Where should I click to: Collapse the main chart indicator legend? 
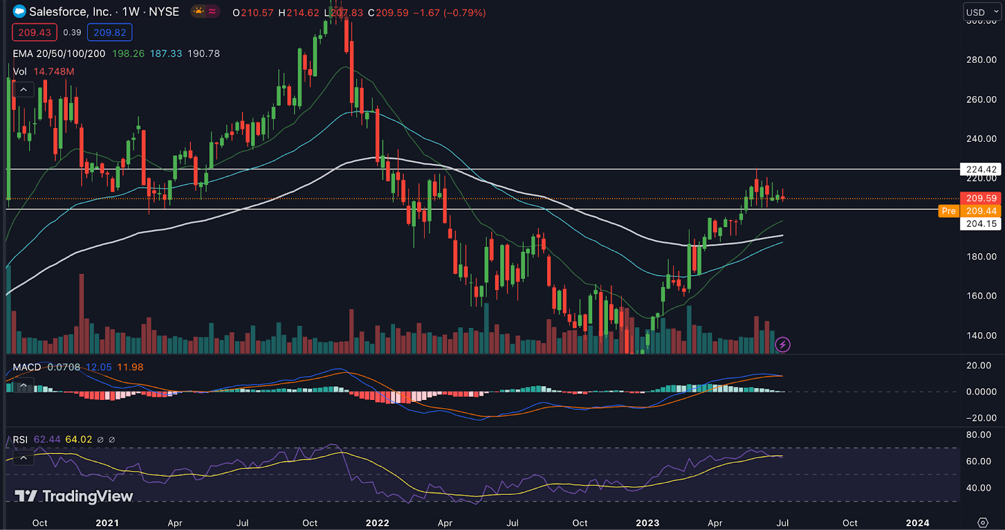coord(23,90)
